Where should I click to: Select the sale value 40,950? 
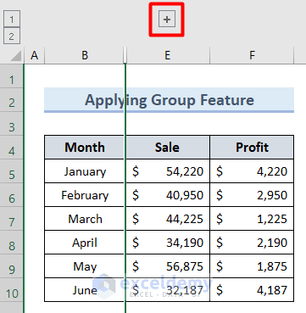(x=168, y=195)
